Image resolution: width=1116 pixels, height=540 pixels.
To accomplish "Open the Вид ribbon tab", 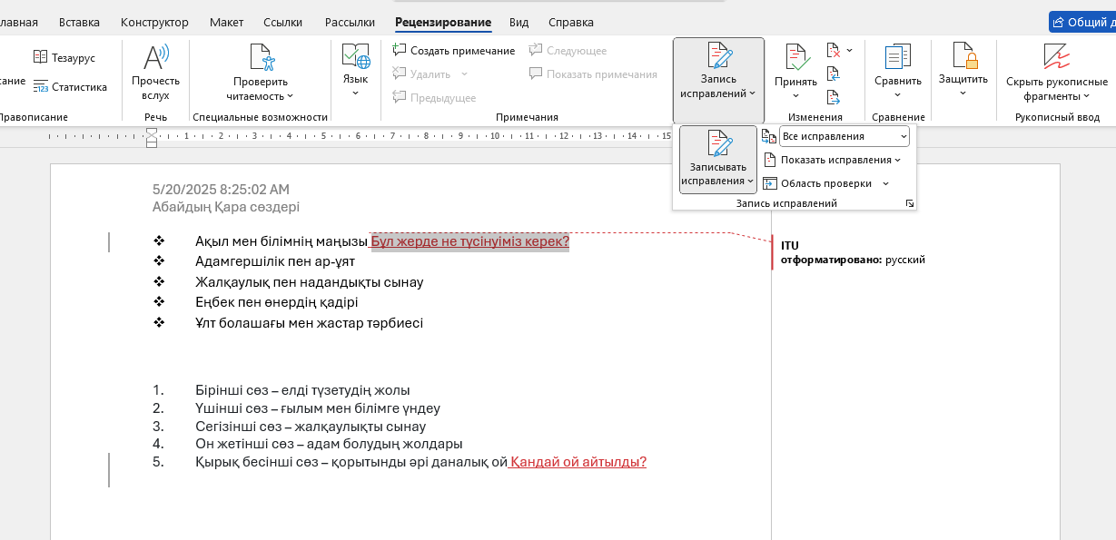I will [x=518, y=22].
